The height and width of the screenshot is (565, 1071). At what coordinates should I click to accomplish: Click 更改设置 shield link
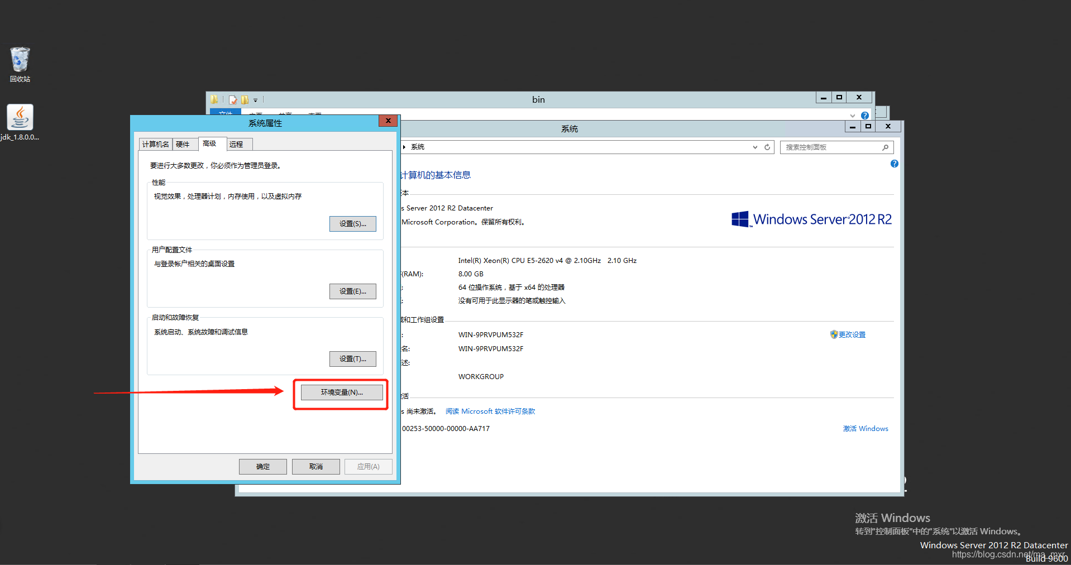point(848,334)
